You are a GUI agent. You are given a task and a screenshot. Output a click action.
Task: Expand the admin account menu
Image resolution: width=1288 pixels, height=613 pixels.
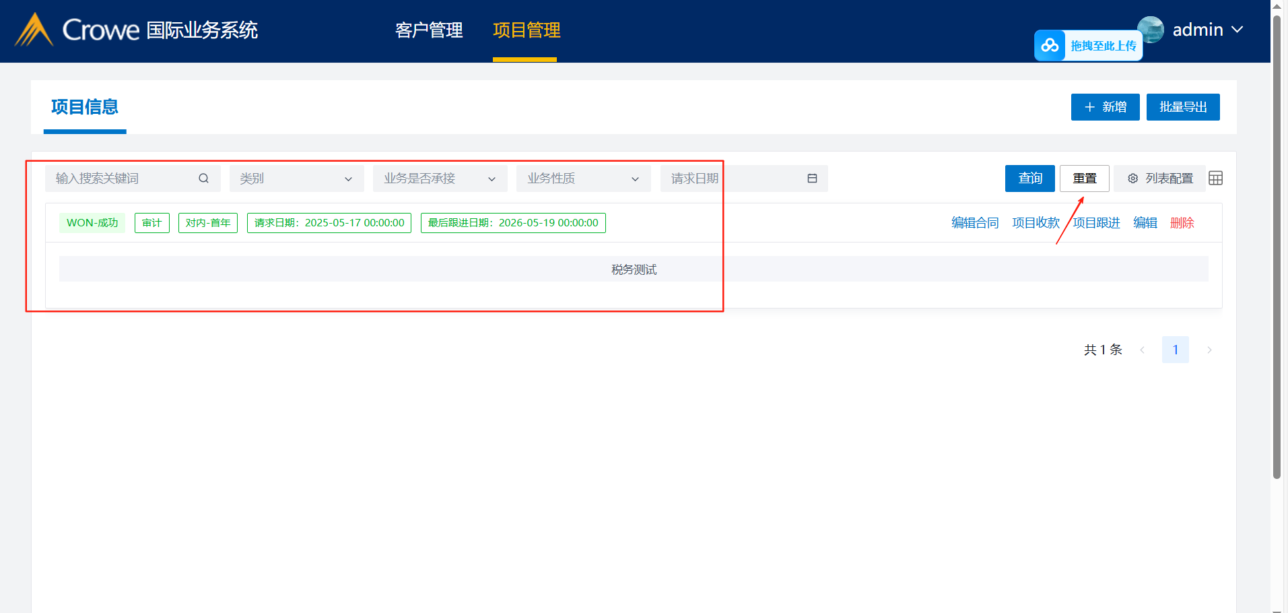[1237, 30]
